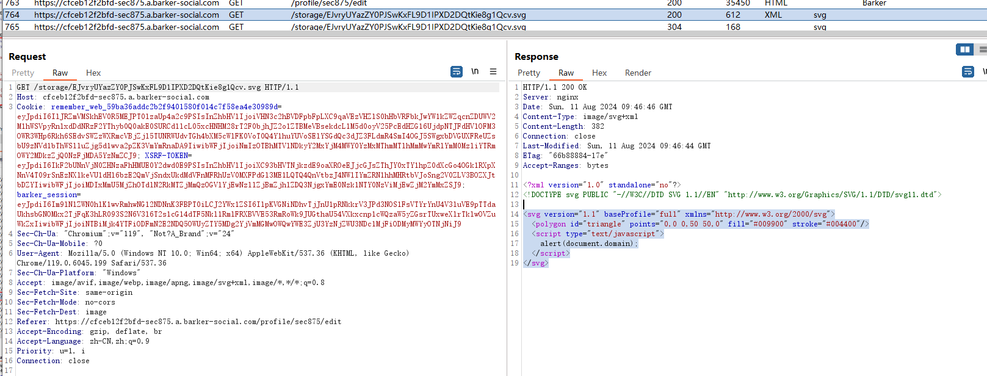This screenshot has width=987, height=376.
Task: Open the Pretty tab in Request panel
Action: click(x=23, y=73)
